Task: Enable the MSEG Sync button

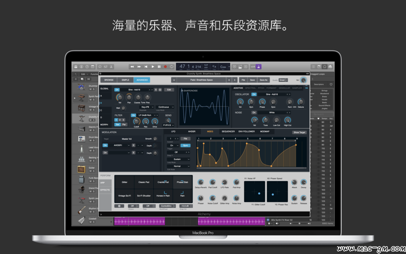Action: tap(185, 145)
